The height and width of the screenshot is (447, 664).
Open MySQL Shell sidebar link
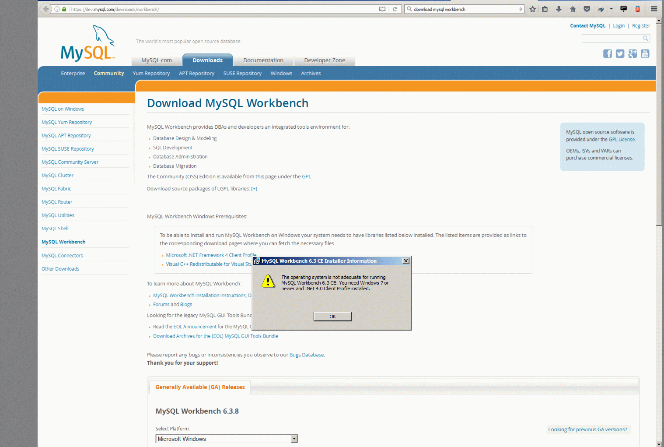55,229
